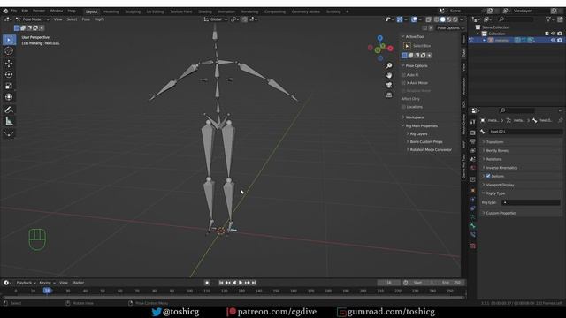Open the Pose menu in viewport header
This screenshot has width=566, height=318.
point(86,19)
